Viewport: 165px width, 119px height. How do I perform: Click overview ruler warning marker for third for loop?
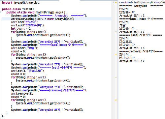click(x=116, y=77)
